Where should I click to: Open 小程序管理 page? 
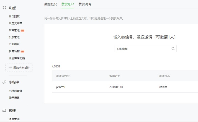[16, 91]
